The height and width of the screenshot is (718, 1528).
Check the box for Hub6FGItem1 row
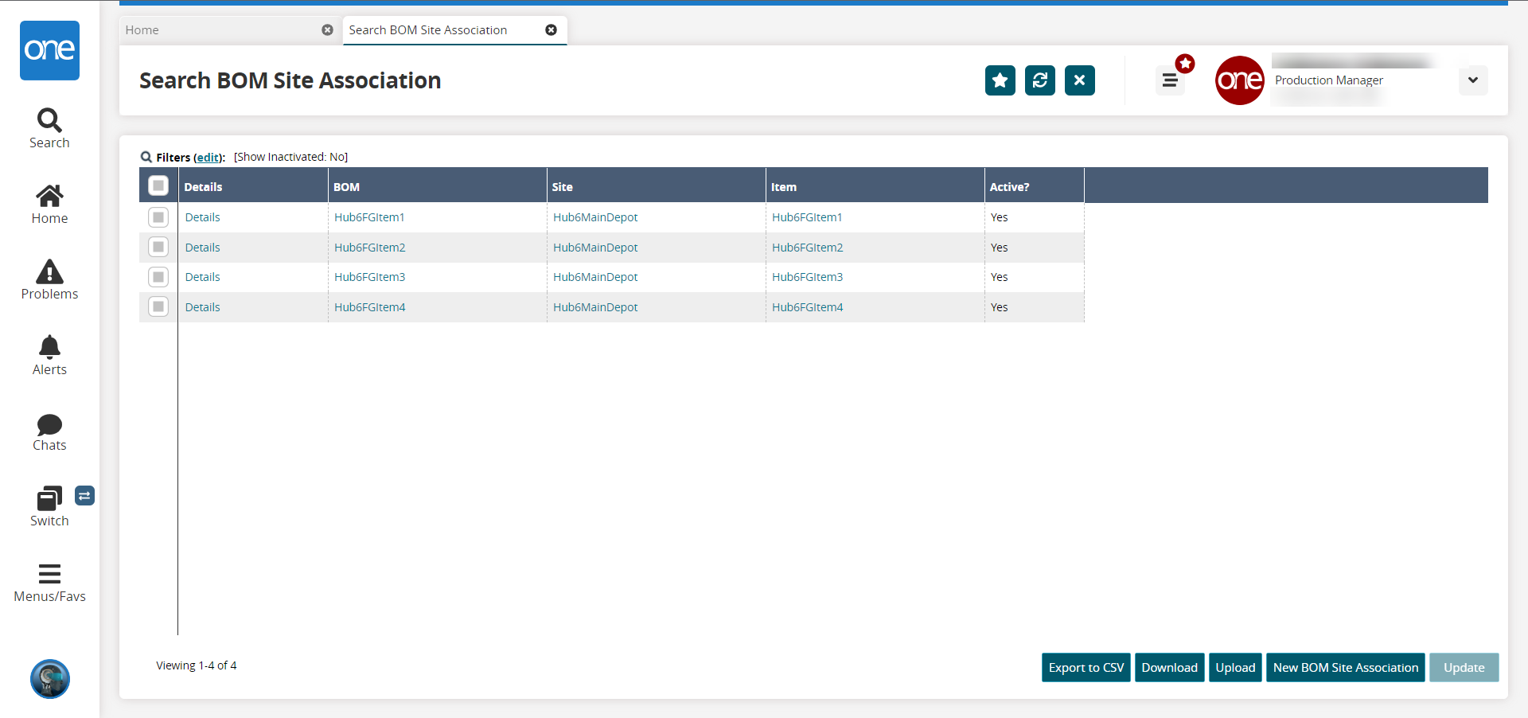(x=158, y=217)
